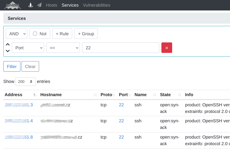Open the street-view person icon in navbar
230x149 pixels.
click(x=31, y=5)
